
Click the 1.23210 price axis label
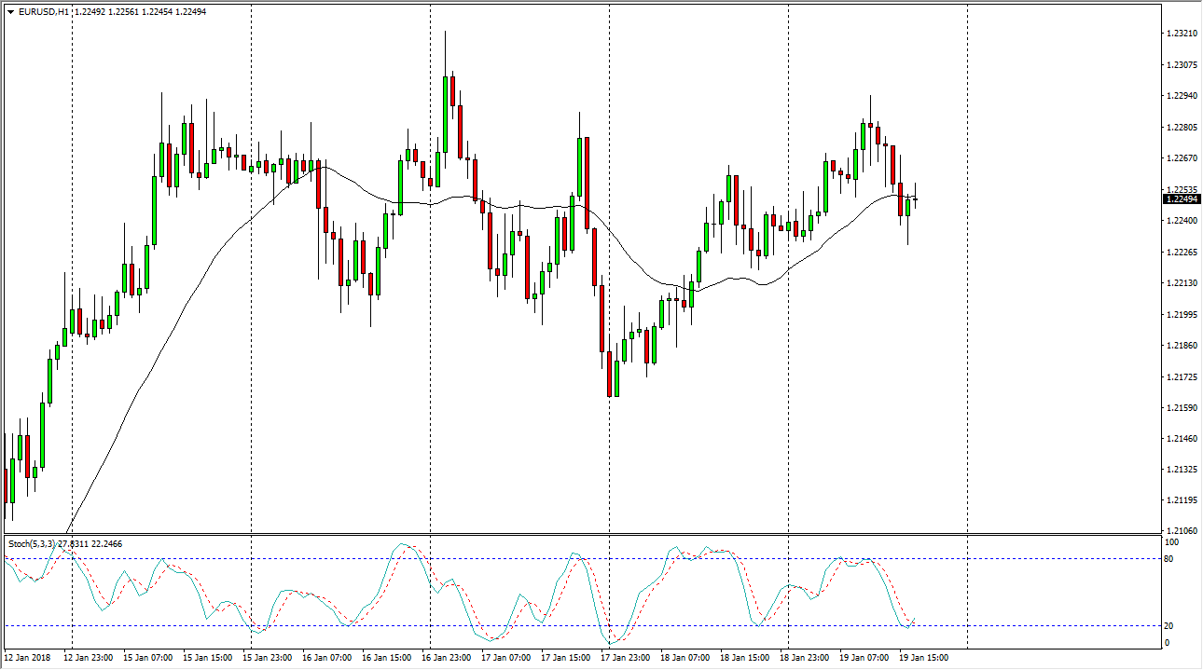[1181, 34]
